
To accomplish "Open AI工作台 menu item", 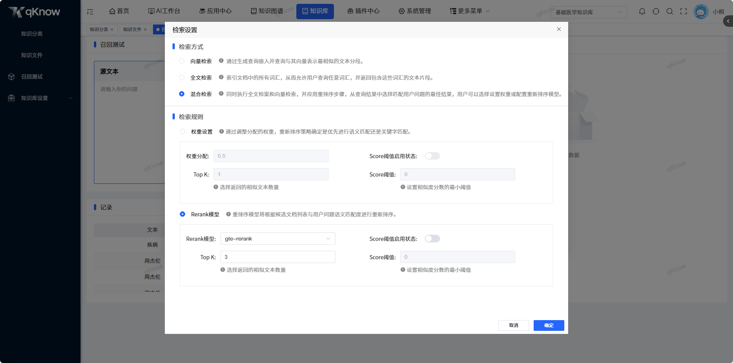I will (x=164, y=11).
